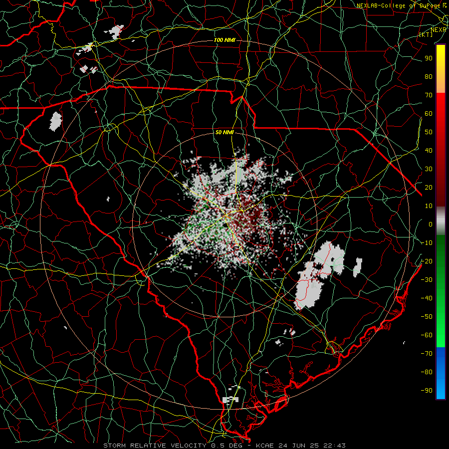This screenshot has width=449, height=449.
Task: Select the 70 value on the velocity scale
Action: point(429,95)
